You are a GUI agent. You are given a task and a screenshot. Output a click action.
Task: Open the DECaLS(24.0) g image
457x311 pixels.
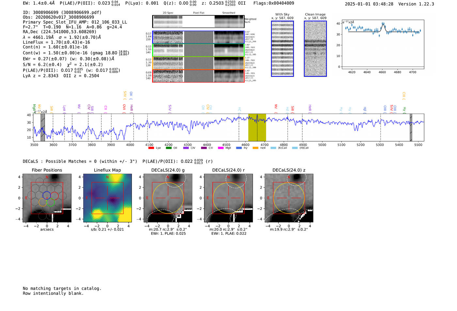coord(168,198)
